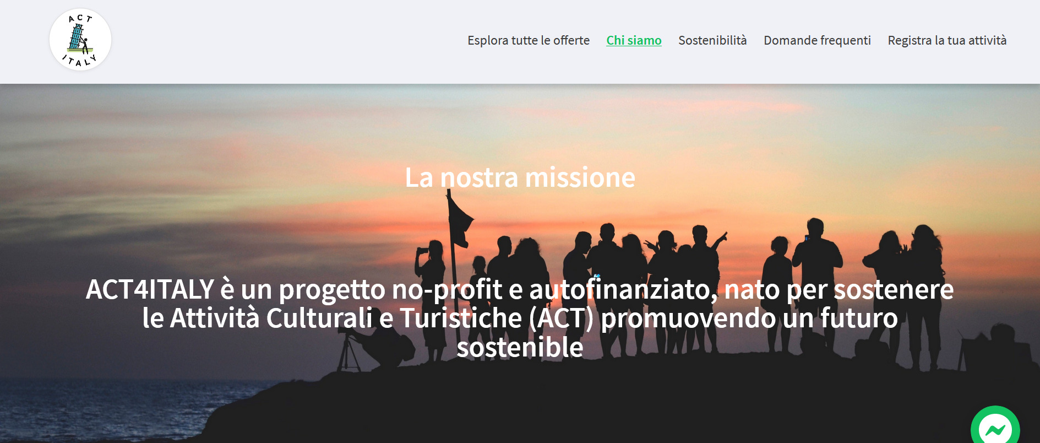
Task: Click the (ACT) acronym in the mission text
Action: (x=561, y=318)
